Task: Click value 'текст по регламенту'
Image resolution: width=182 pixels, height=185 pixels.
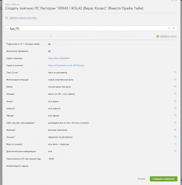Action: 58,73
